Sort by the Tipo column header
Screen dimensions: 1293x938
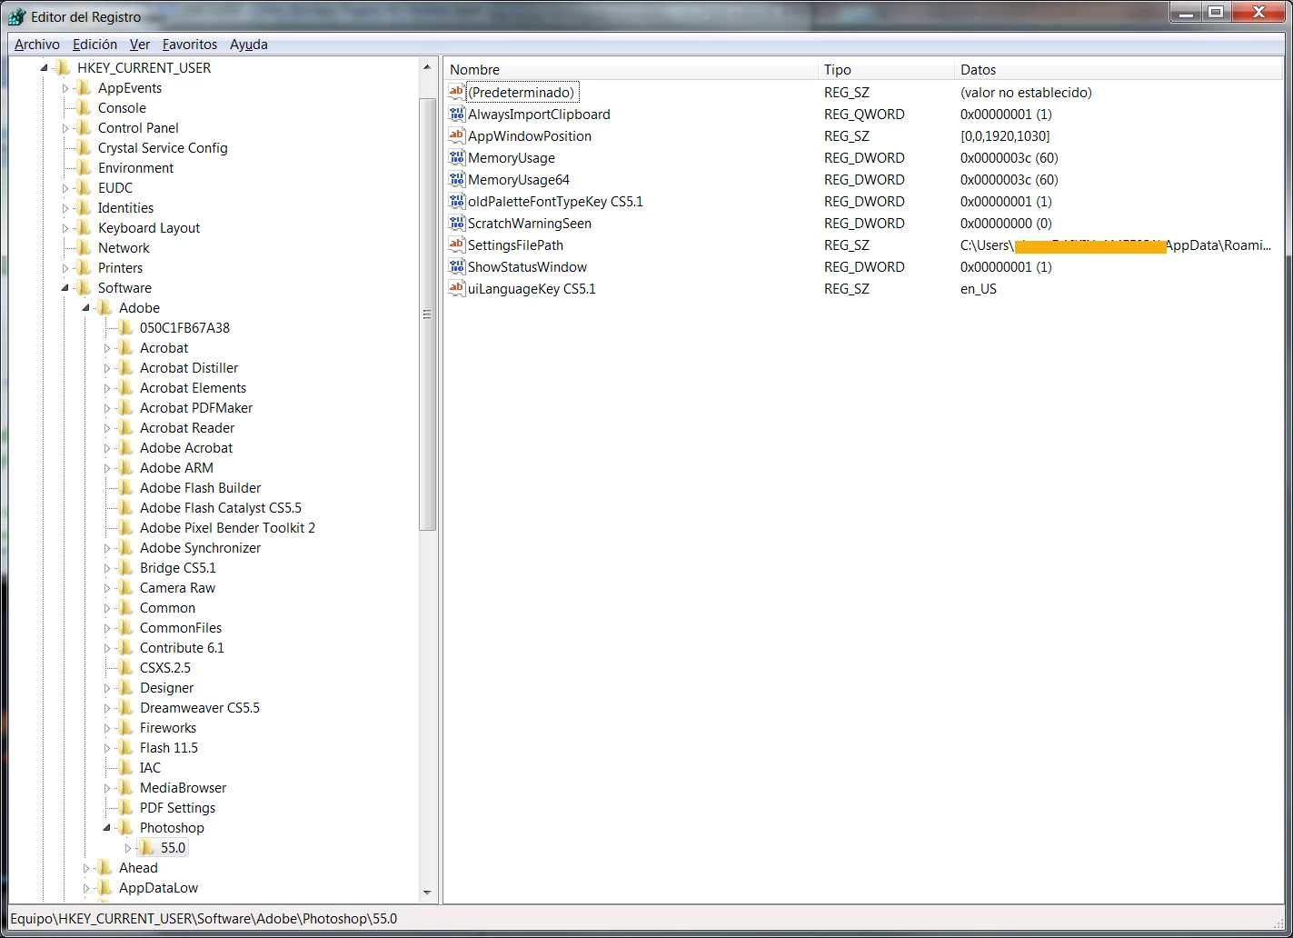[886, 69]
